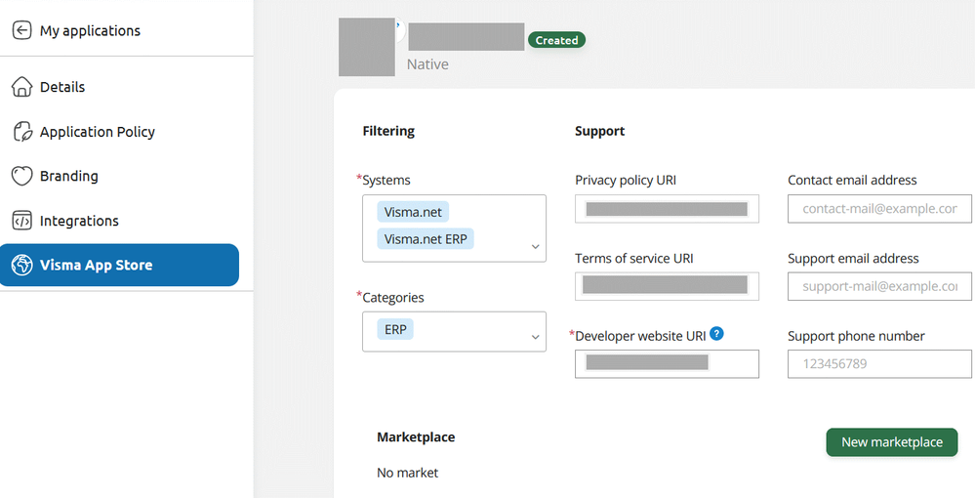
Task: Click the globe icon in Visma App Store
Action: (x=21, y=265)
